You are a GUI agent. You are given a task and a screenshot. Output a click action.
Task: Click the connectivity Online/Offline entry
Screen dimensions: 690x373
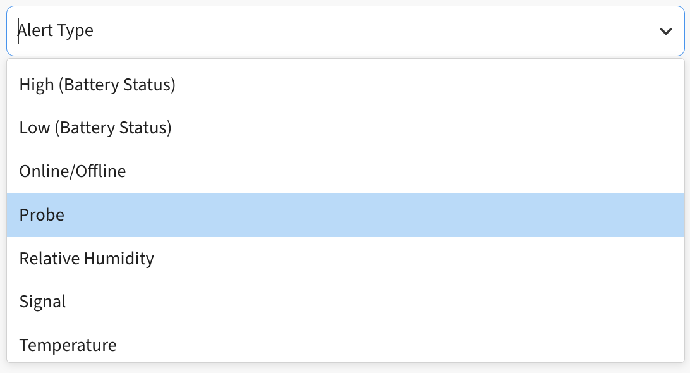tap(72, 171)
